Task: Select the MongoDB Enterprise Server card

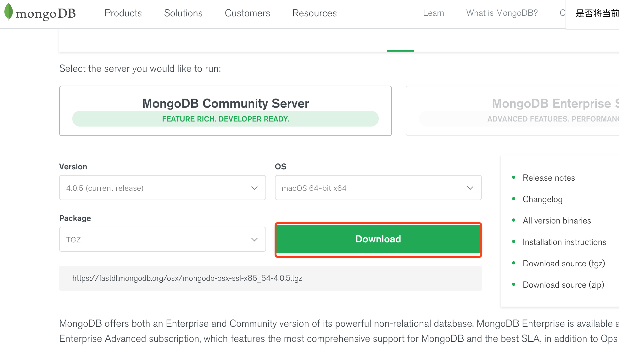Action: click(512, 111)
